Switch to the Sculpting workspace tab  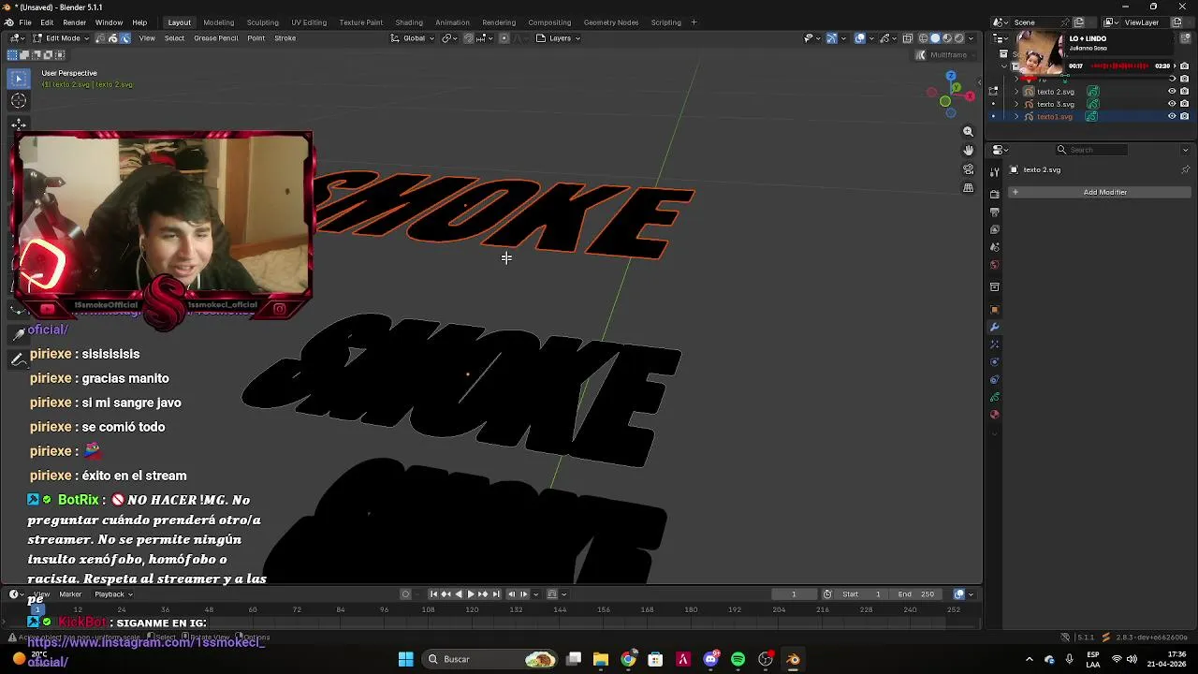[x=262, y=22]
